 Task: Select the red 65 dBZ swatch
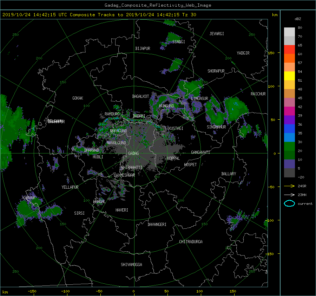point(289,49)
